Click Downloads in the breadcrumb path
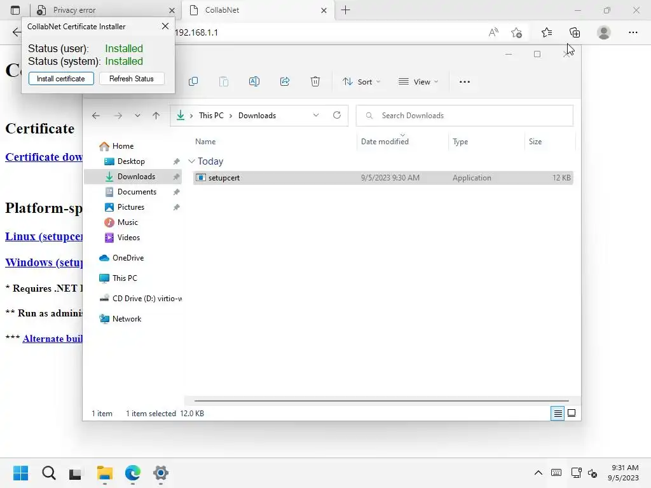651x488 pixels. tap(257, 116)
